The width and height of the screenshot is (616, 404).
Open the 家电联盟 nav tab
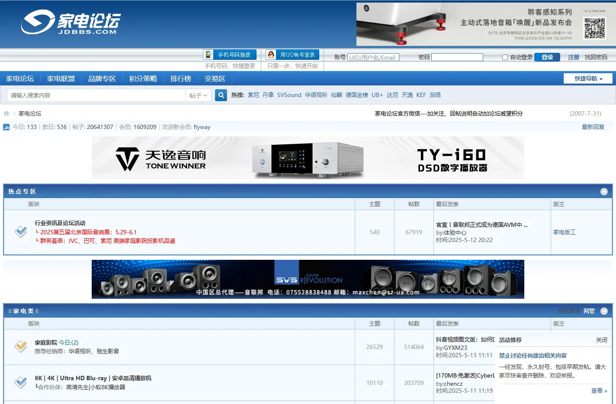(x=61, y=78)
